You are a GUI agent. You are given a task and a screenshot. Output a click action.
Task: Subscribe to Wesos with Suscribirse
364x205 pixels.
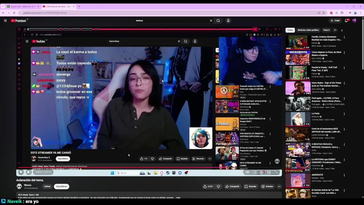(61, 186)
